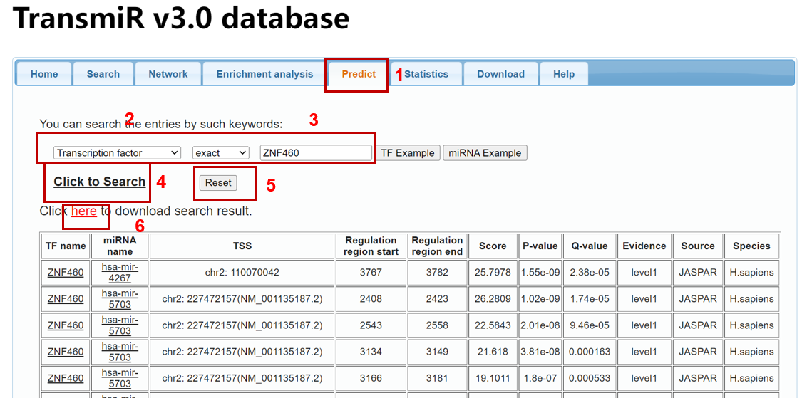The width and height of the screenshot is (802, 398).
Task: Click ZNF460 link in row with score 22.5843
Action: coord(66,325)
